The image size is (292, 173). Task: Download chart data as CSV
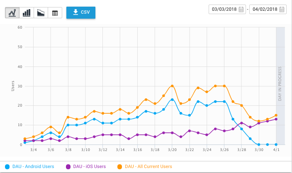[81, 12]
